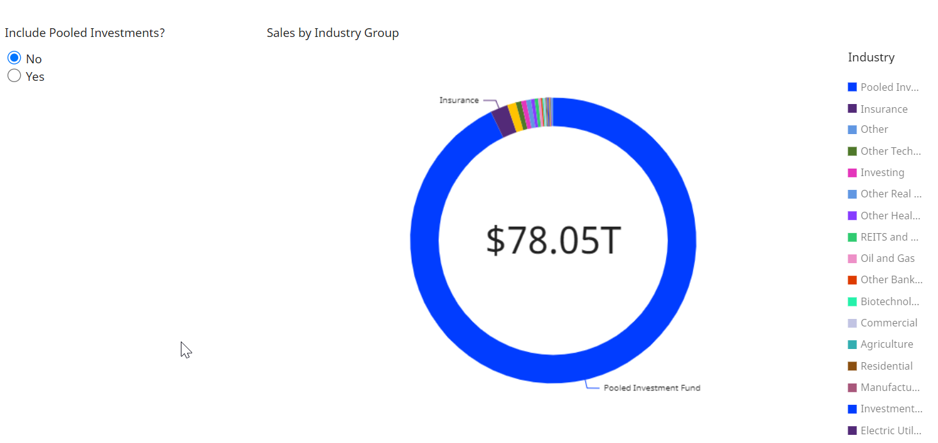Viewport: 938px width, 443px height.
Task: Click the blue Pooled Investment legend marker
Action: click(x=852, y=86)
